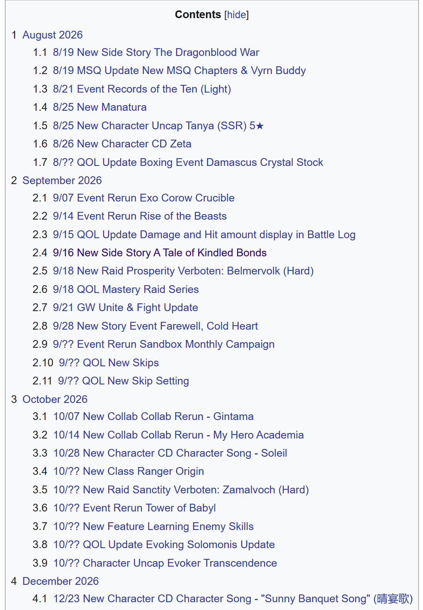Open 10/07 Collab Rerun - Gintama
Image resolution: width=423 pixels, height=610 pixels.
153,416
